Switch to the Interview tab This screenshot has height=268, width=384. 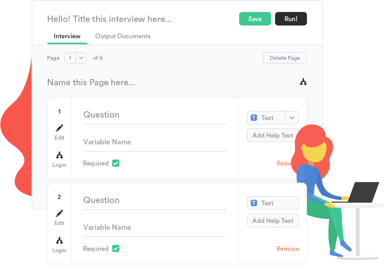(x=67, y=36)
